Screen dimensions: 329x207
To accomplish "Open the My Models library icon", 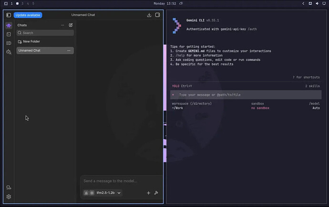I will pos(9,43).
